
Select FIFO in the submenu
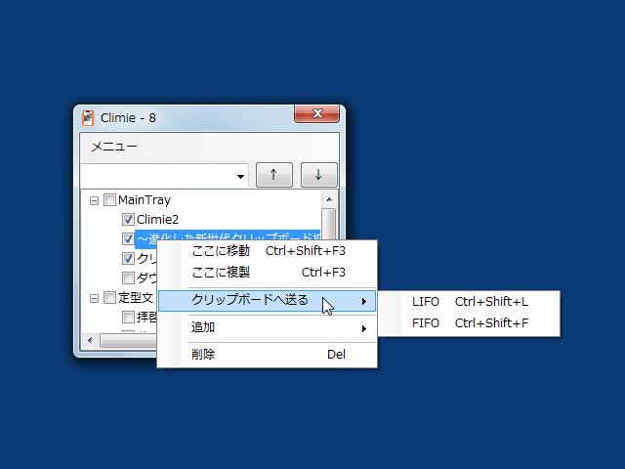point(469,323)
